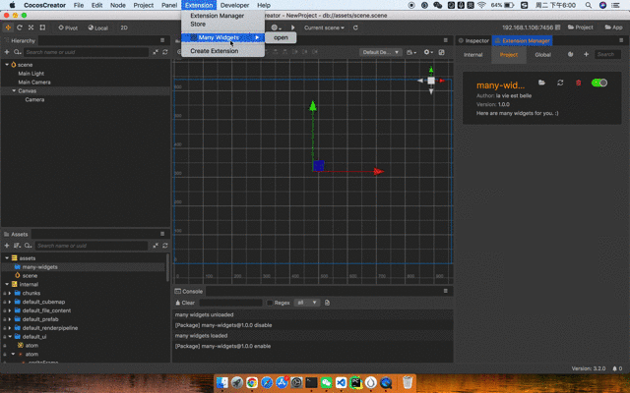This screenshot has height=393, width=630.
Task: Enable the Regex checkbox in Console
Action: [270, 303]
